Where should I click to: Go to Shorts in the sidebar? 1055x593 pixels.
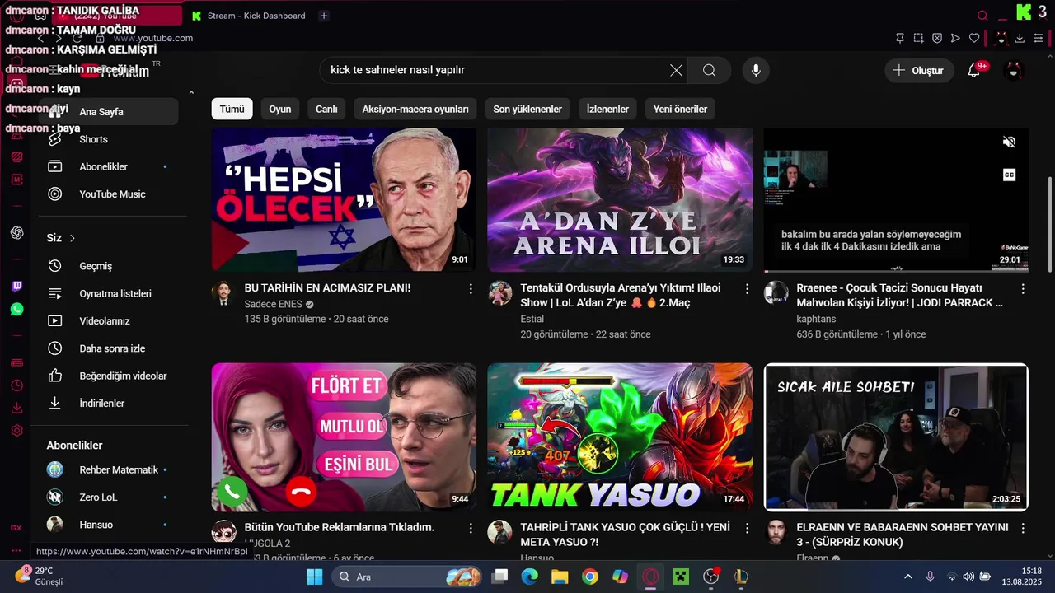click(x=109, y=139)
